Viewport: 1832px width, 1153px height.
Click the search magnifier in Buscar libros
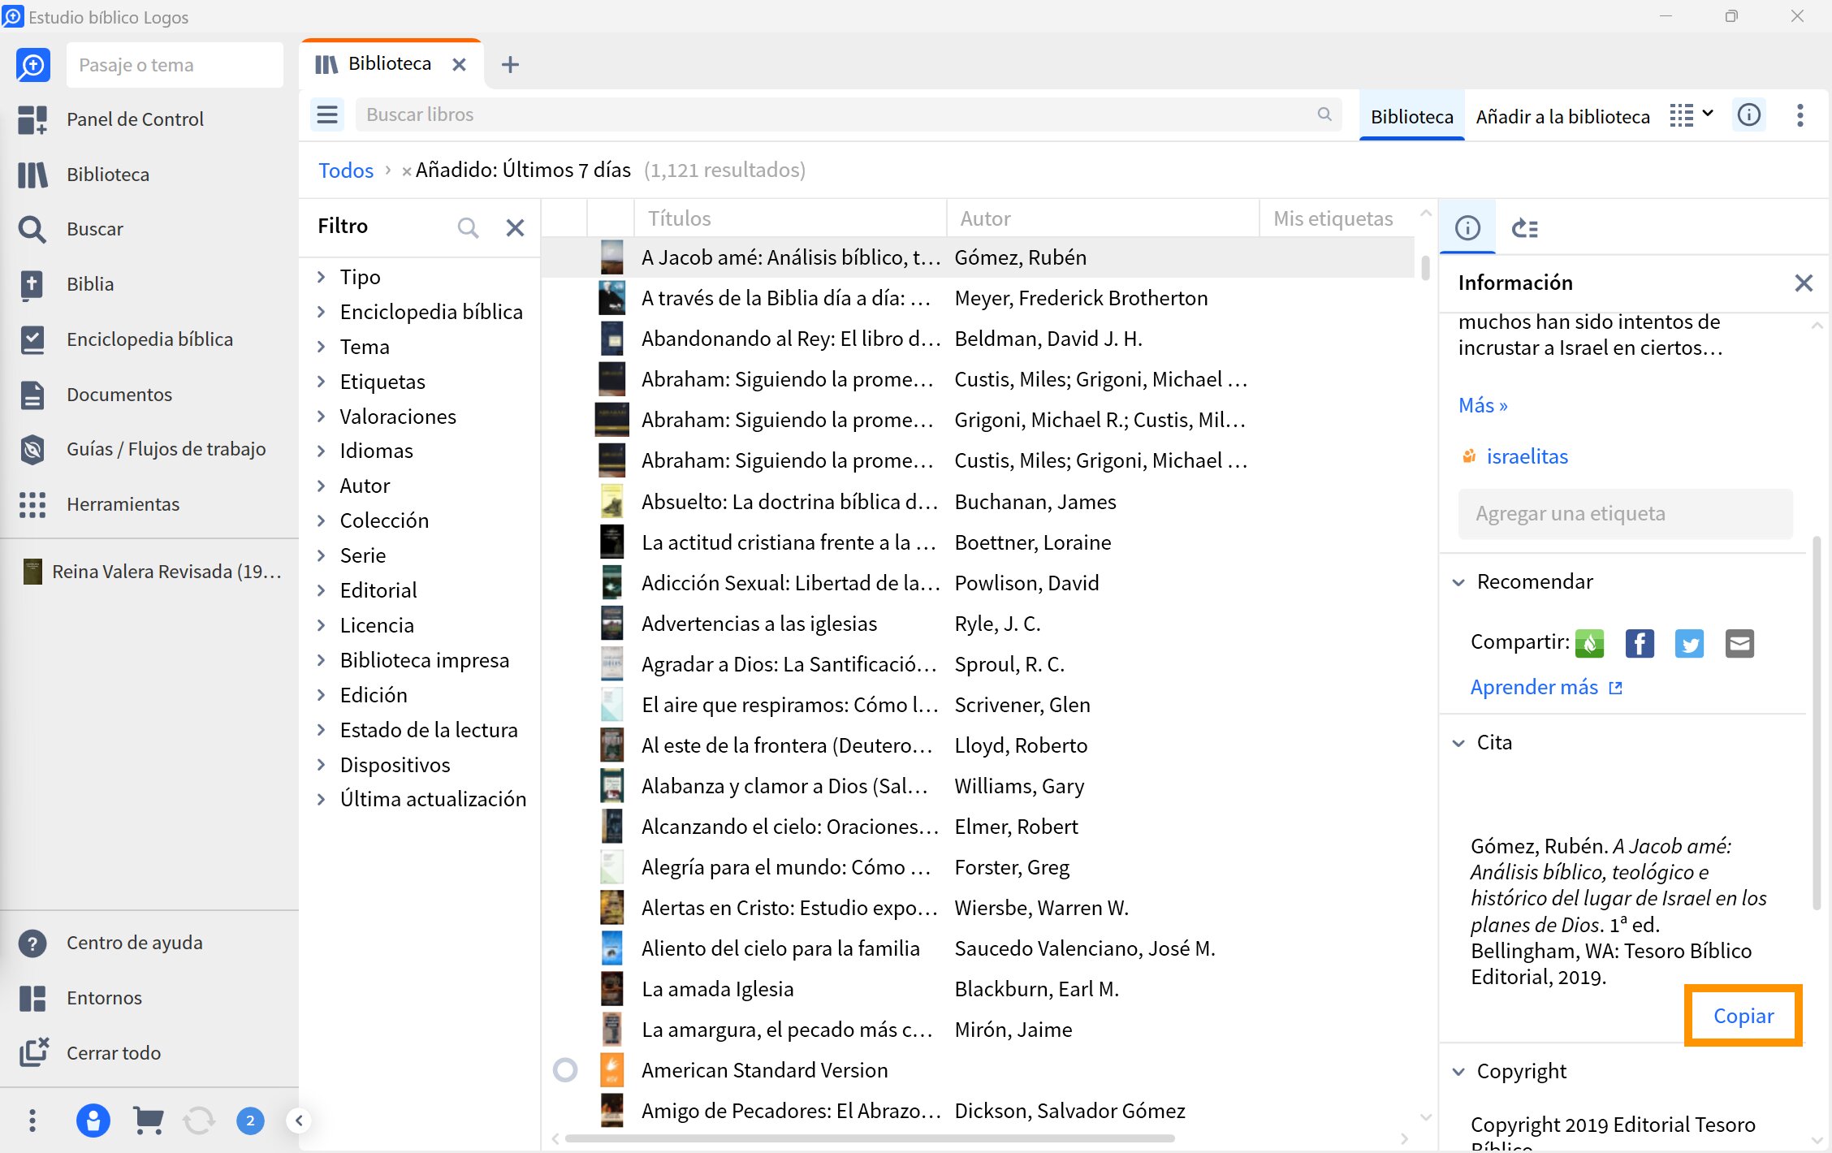[x=1324, y=114]
